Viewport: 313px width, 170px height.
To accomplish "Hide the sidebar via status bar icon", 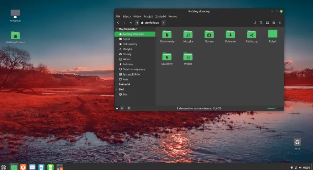I will pyautogui.click(x=129, y=108).
